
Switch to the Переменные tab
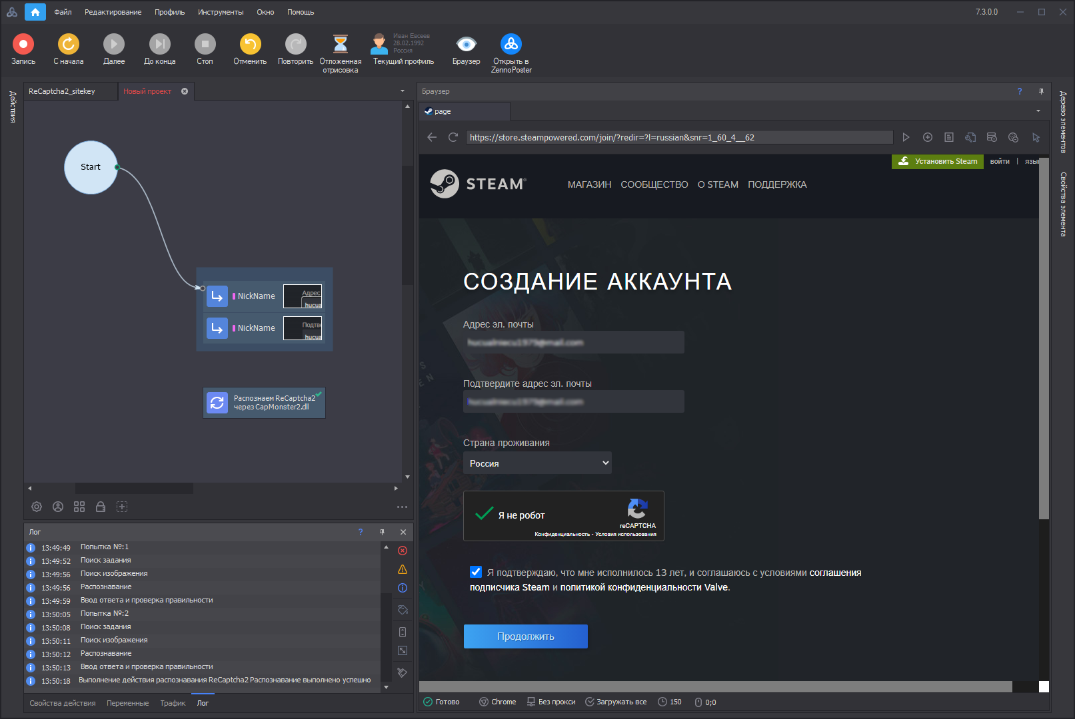(127, 703)
